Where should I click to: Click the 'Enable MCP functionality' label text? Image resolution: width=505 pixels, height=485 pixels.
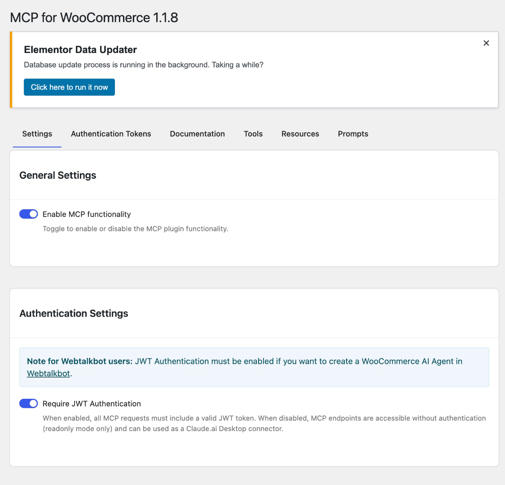87,214
